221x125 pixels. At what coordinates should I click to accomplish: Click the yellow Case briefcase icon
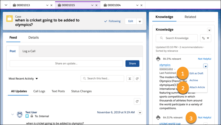coord(9,18)
